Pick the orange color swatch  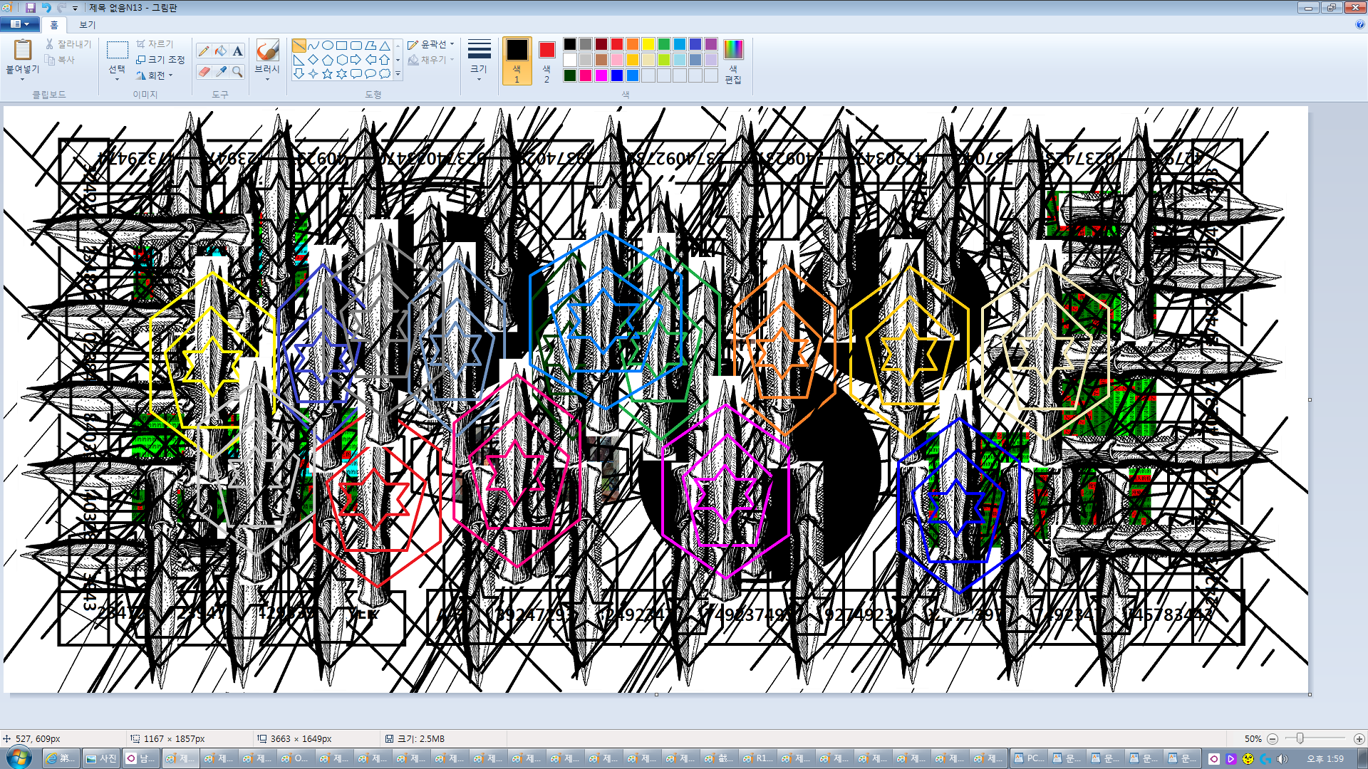(x=633, y=44)
